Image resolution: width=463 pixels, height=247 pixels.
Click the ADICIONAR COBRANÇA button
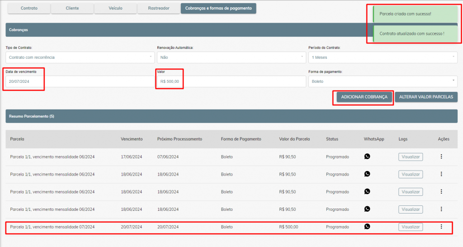point(364,97)
